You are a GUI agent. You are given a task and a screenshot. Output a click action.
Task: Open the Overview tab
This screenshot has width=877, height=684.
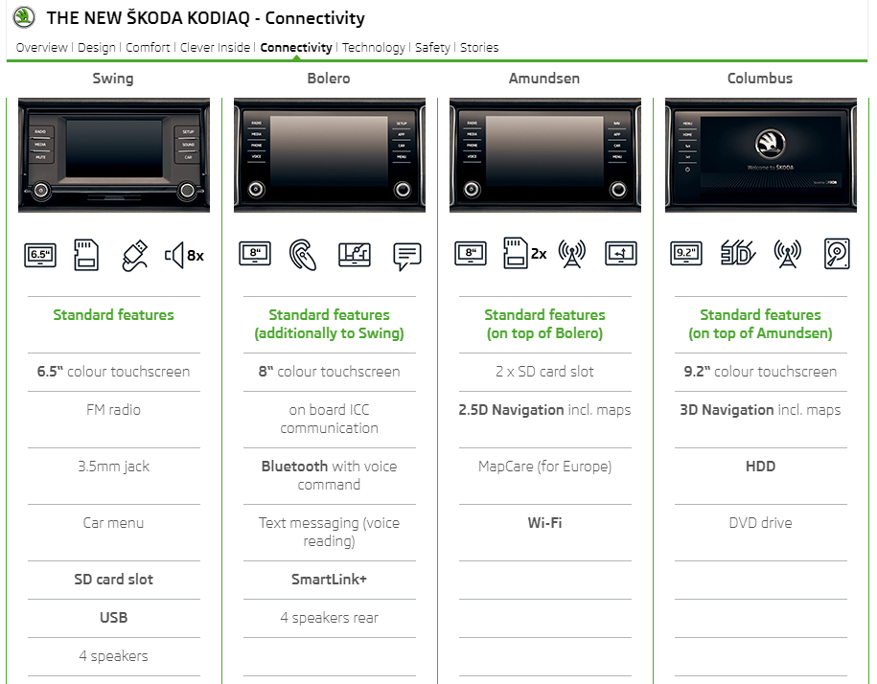[x=41, y=48]
